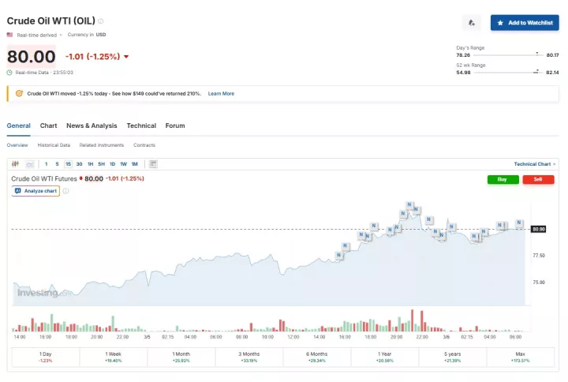Switch to the Historical Data sub-tab
The image size is (568, 382).
[x=54, y=145]
